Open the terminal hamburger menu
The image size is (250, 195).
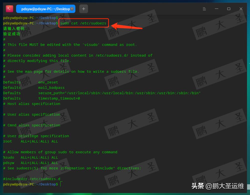click(204, 9)
